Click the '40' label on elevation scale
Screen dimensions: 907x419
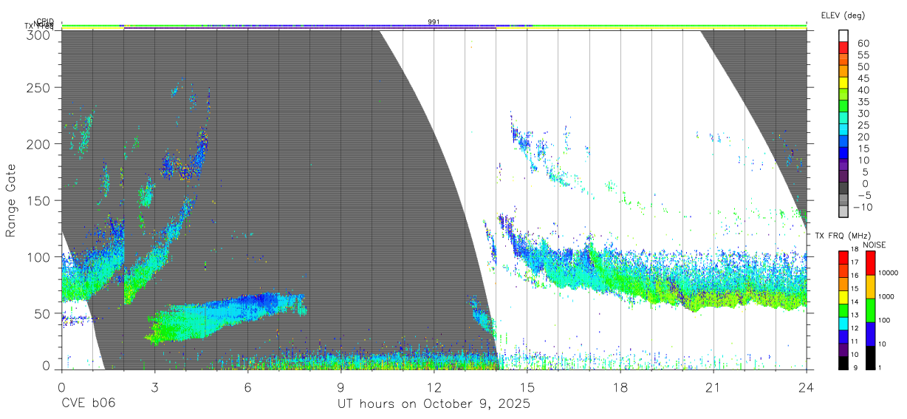(863, 90)
